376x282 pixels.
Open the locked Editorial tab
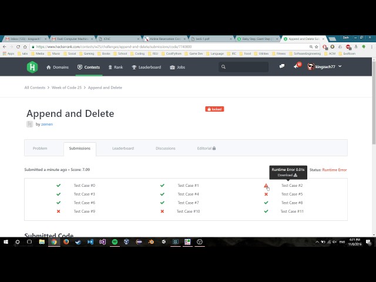click(206, 148)
